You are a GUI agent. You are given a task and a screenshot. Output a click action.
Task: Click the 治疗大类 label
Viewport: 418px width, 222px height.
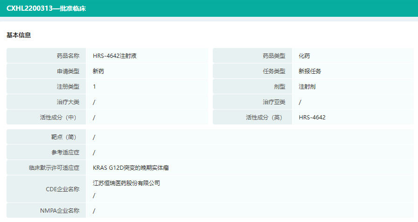pos(68,102)
